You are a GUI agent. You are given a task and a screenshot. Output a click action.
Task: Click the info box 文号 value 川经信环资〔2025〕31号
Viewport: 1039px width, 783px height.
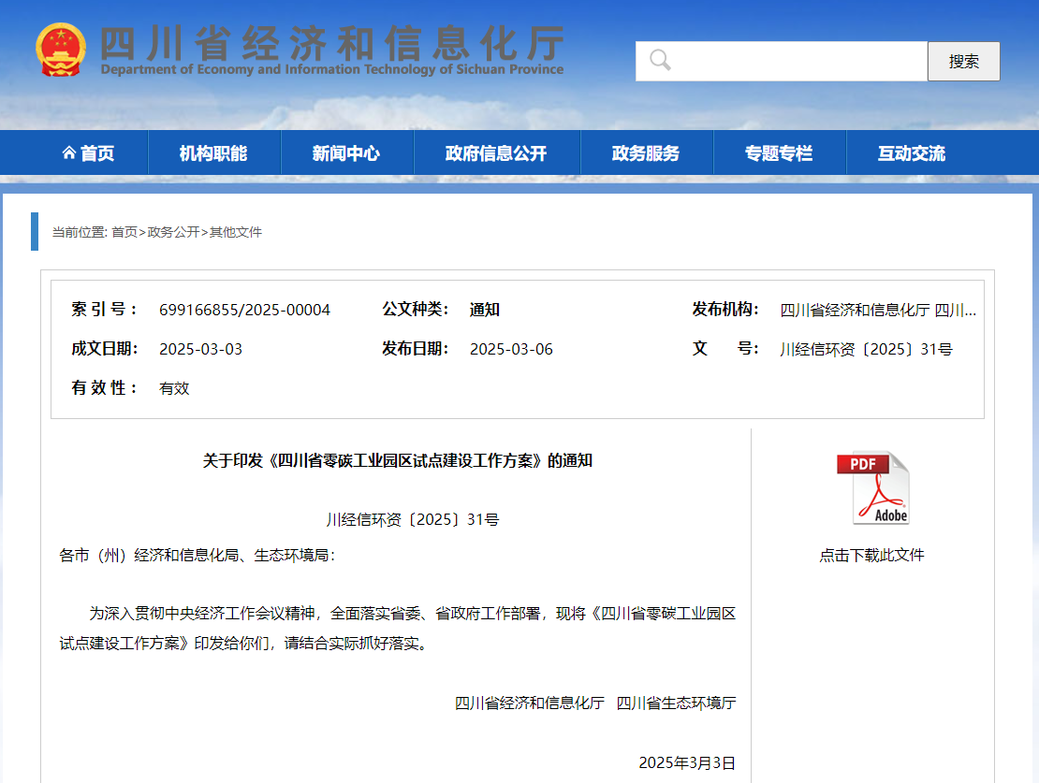point(866,349)
